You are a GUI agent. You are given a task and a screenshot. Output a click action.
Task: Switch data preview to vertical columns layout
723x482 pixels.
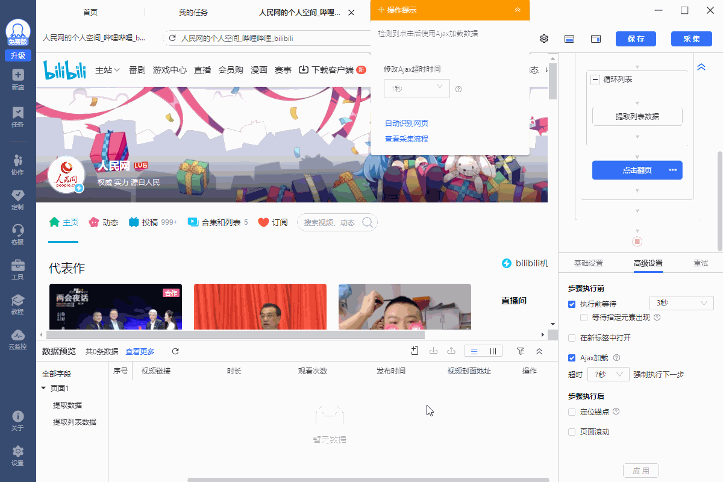pos(493,351)
